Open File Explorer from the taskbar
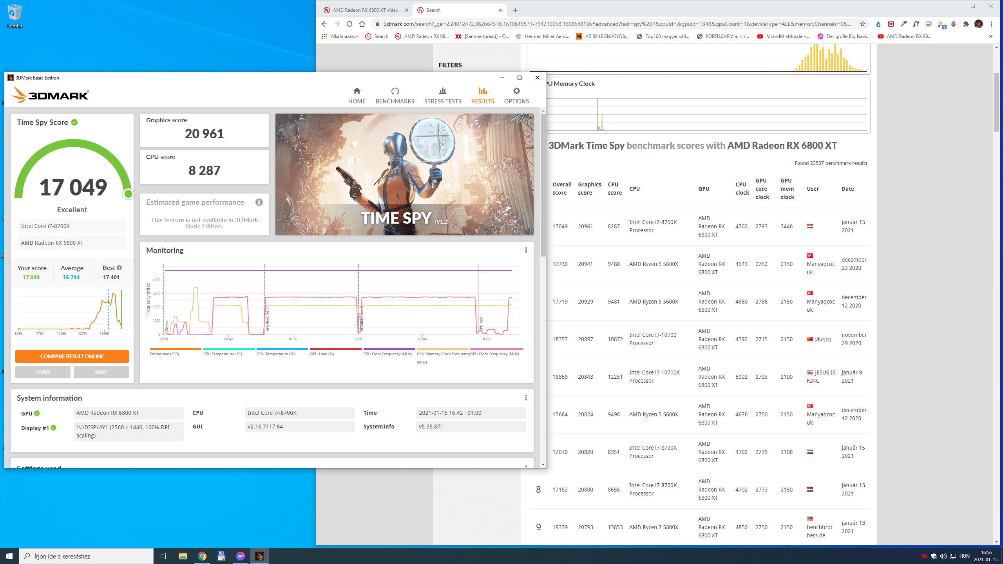Viewport: 1003px width, 564px height. coord(183,556)
